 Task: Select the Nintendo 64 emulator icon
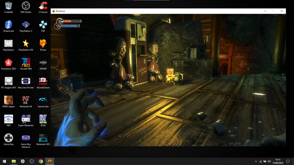pyautogui.click(x=26, y=100)
